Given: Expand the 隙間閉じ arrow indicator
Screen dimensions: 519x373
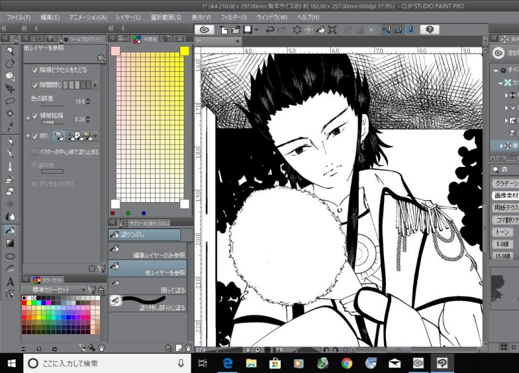Looking at the screenshot, I should [x=95, y=85].
